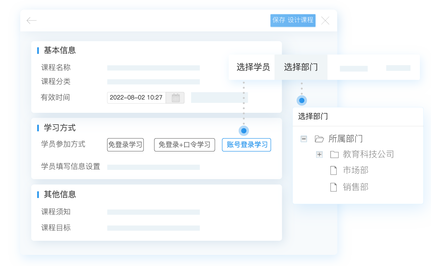The image size is (431, 266).
Task: Click the 其他信息 section heading
Action: [60, 195]
